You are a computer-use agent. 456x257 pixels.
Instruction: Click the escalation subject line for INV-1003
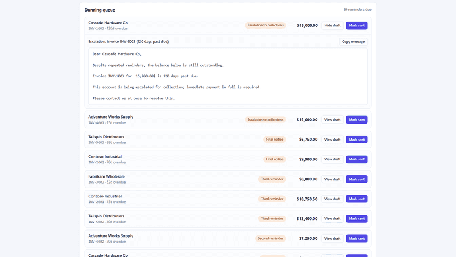click(128, 42)
